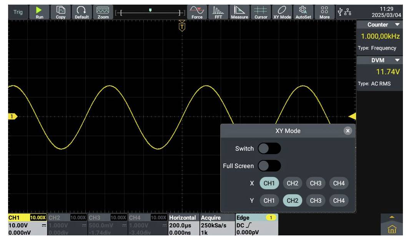Click the Run button to start acquisition

(x=40, y=10)
